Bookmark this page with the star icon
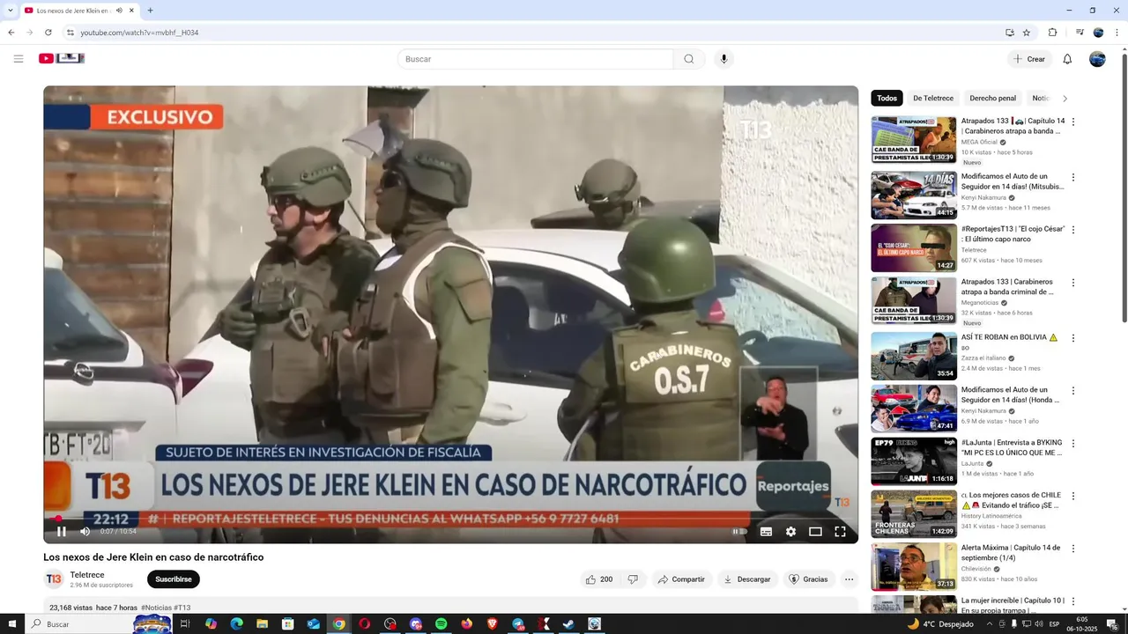 (x=1027, y=33)
